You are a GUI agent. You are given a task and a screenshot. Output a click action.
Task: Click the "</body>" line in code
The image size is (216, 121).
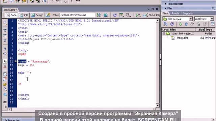(24, 95)
